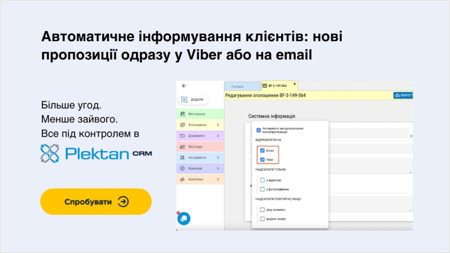Close the BF-3-149-564 tab
The height and width of the screenshot is (253, 450).
(x=295, y=84)
